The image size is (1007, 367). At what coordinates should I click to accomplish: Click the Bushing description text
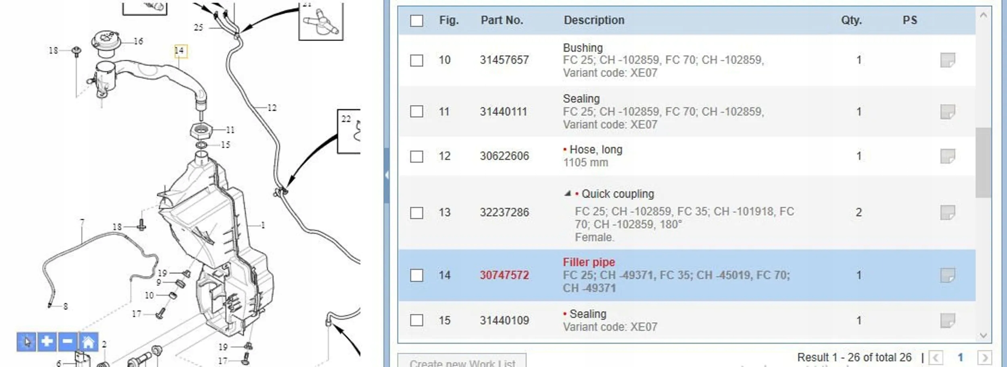click(x=583, y=48)
